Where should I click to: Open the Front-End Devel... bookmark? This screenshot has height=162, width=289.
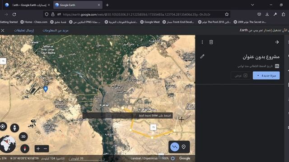pos(178,22)
